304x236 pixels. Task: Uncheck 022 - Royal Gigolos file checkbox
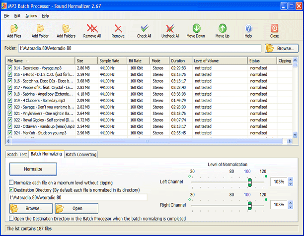[10, 120]
